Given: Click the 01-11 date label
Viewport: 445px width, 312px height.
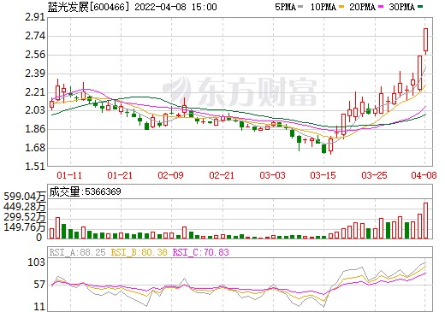Looking at the screenshot, I should [69, 175].
